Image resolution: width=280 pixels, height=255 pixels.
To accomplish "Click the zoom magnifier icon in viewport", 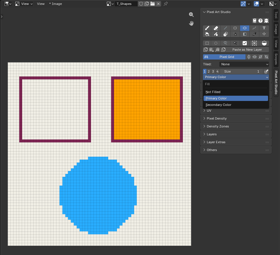I will coord(191,15).
